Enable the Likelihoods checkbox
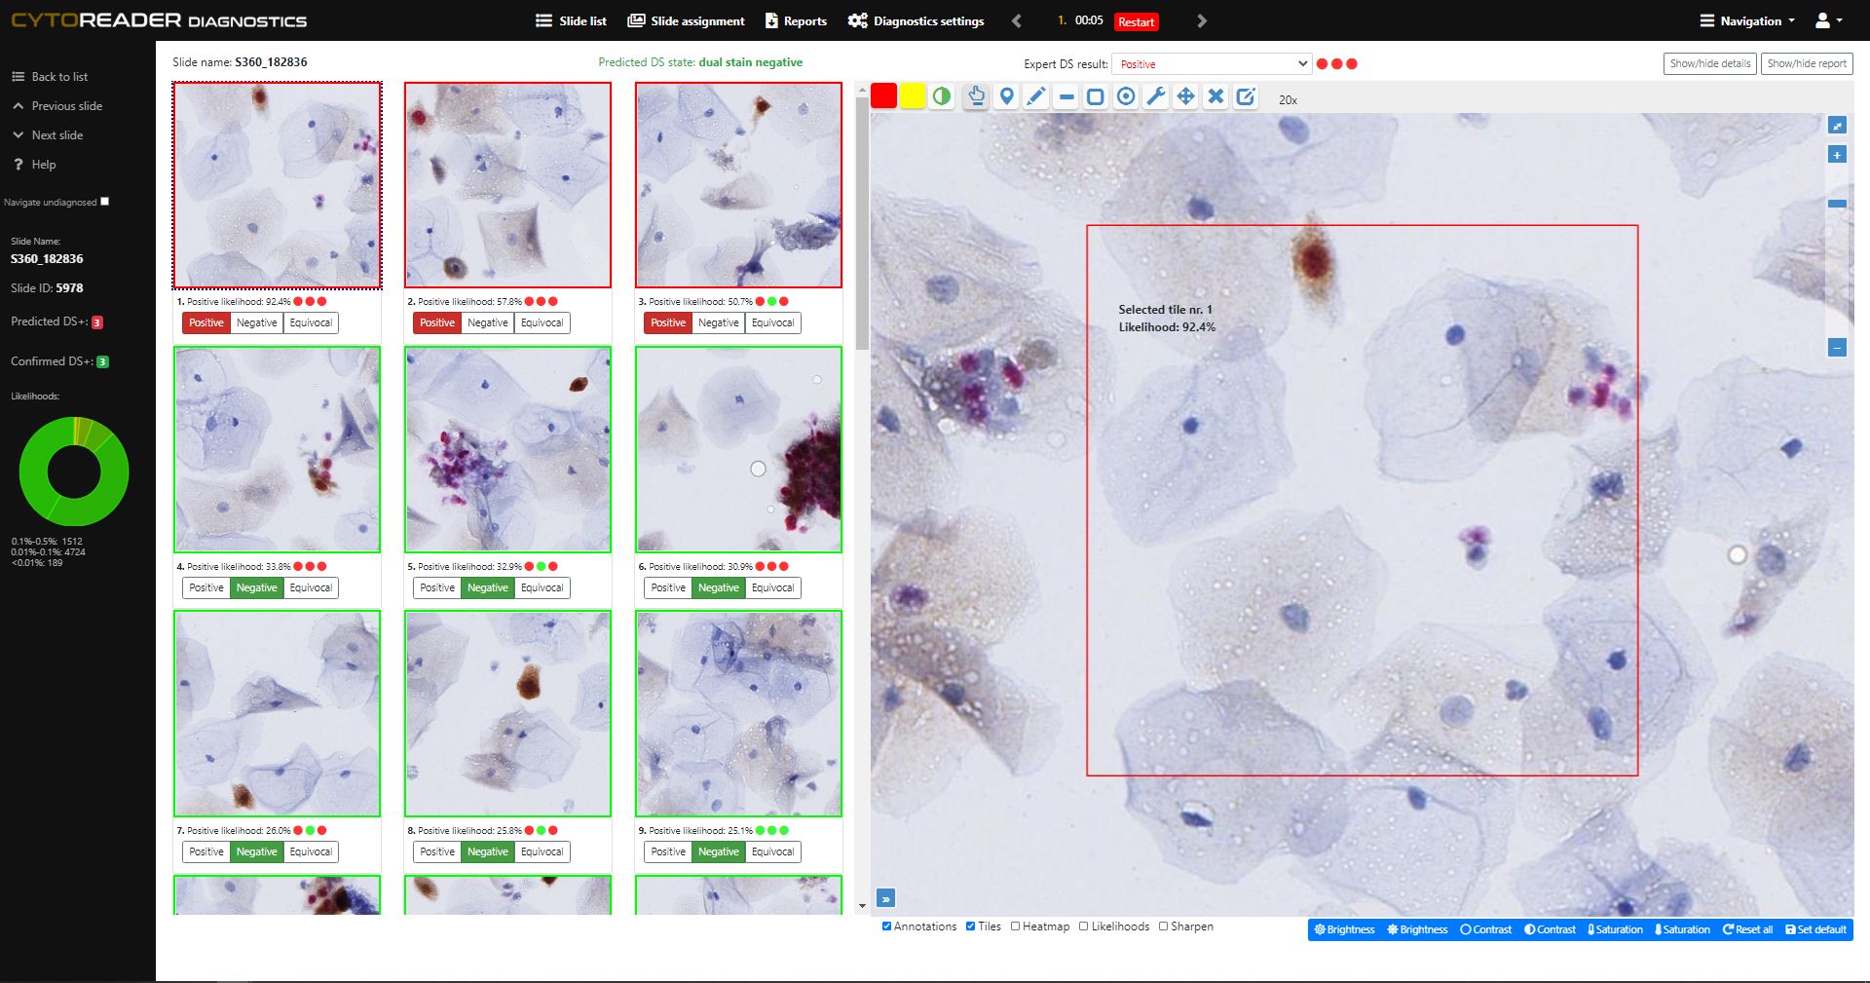1870x983 pixels. click(x=1084, y=926)
